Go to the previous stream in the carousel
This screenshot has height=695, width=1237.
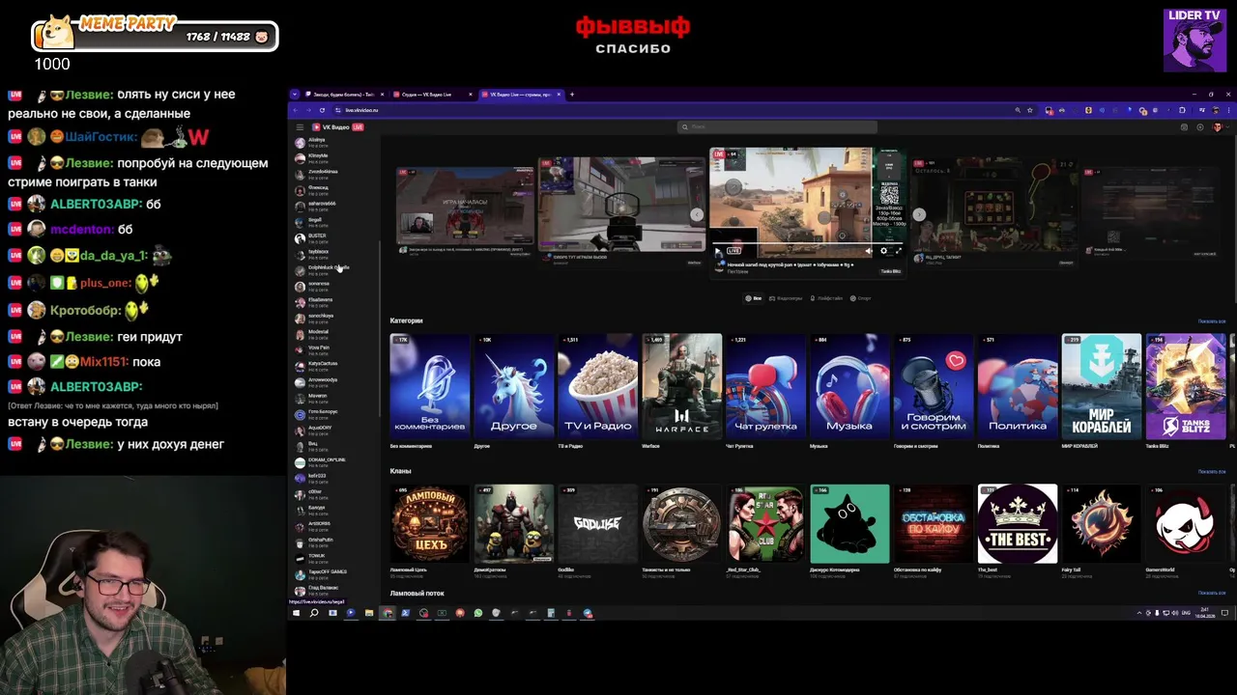point(696,214)
